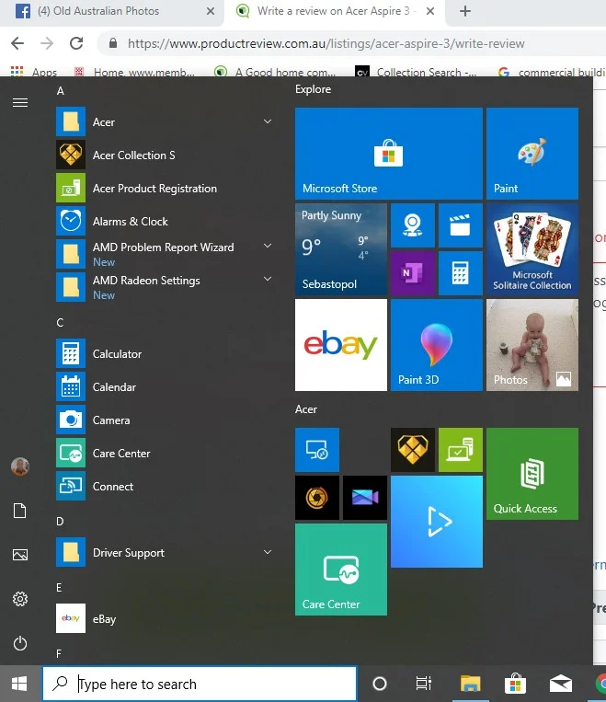Open the green Product Registration tile
Viewport: 606px width, 702px height.
(x=460, y=450)
